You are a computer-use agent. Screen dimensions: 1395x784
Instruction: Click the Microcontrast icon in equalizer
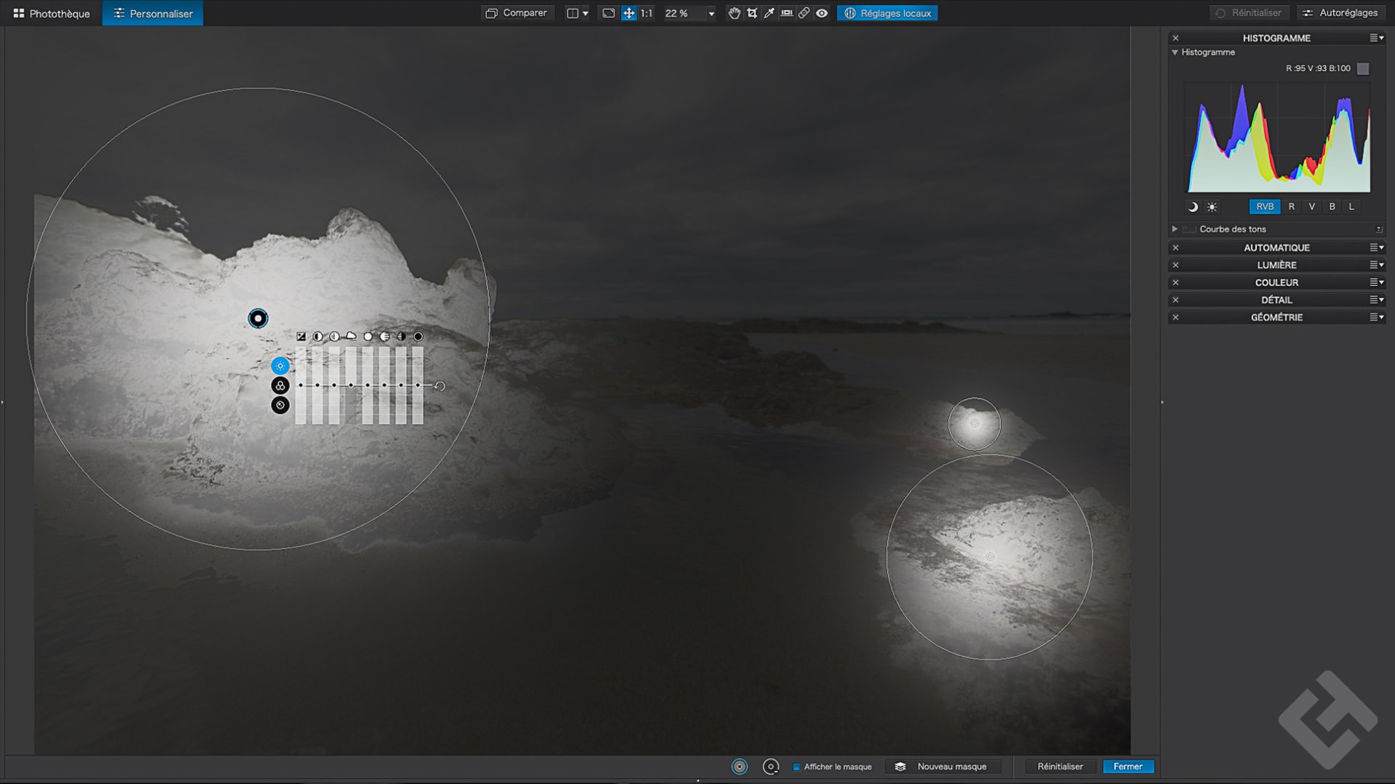coord(334,336)
